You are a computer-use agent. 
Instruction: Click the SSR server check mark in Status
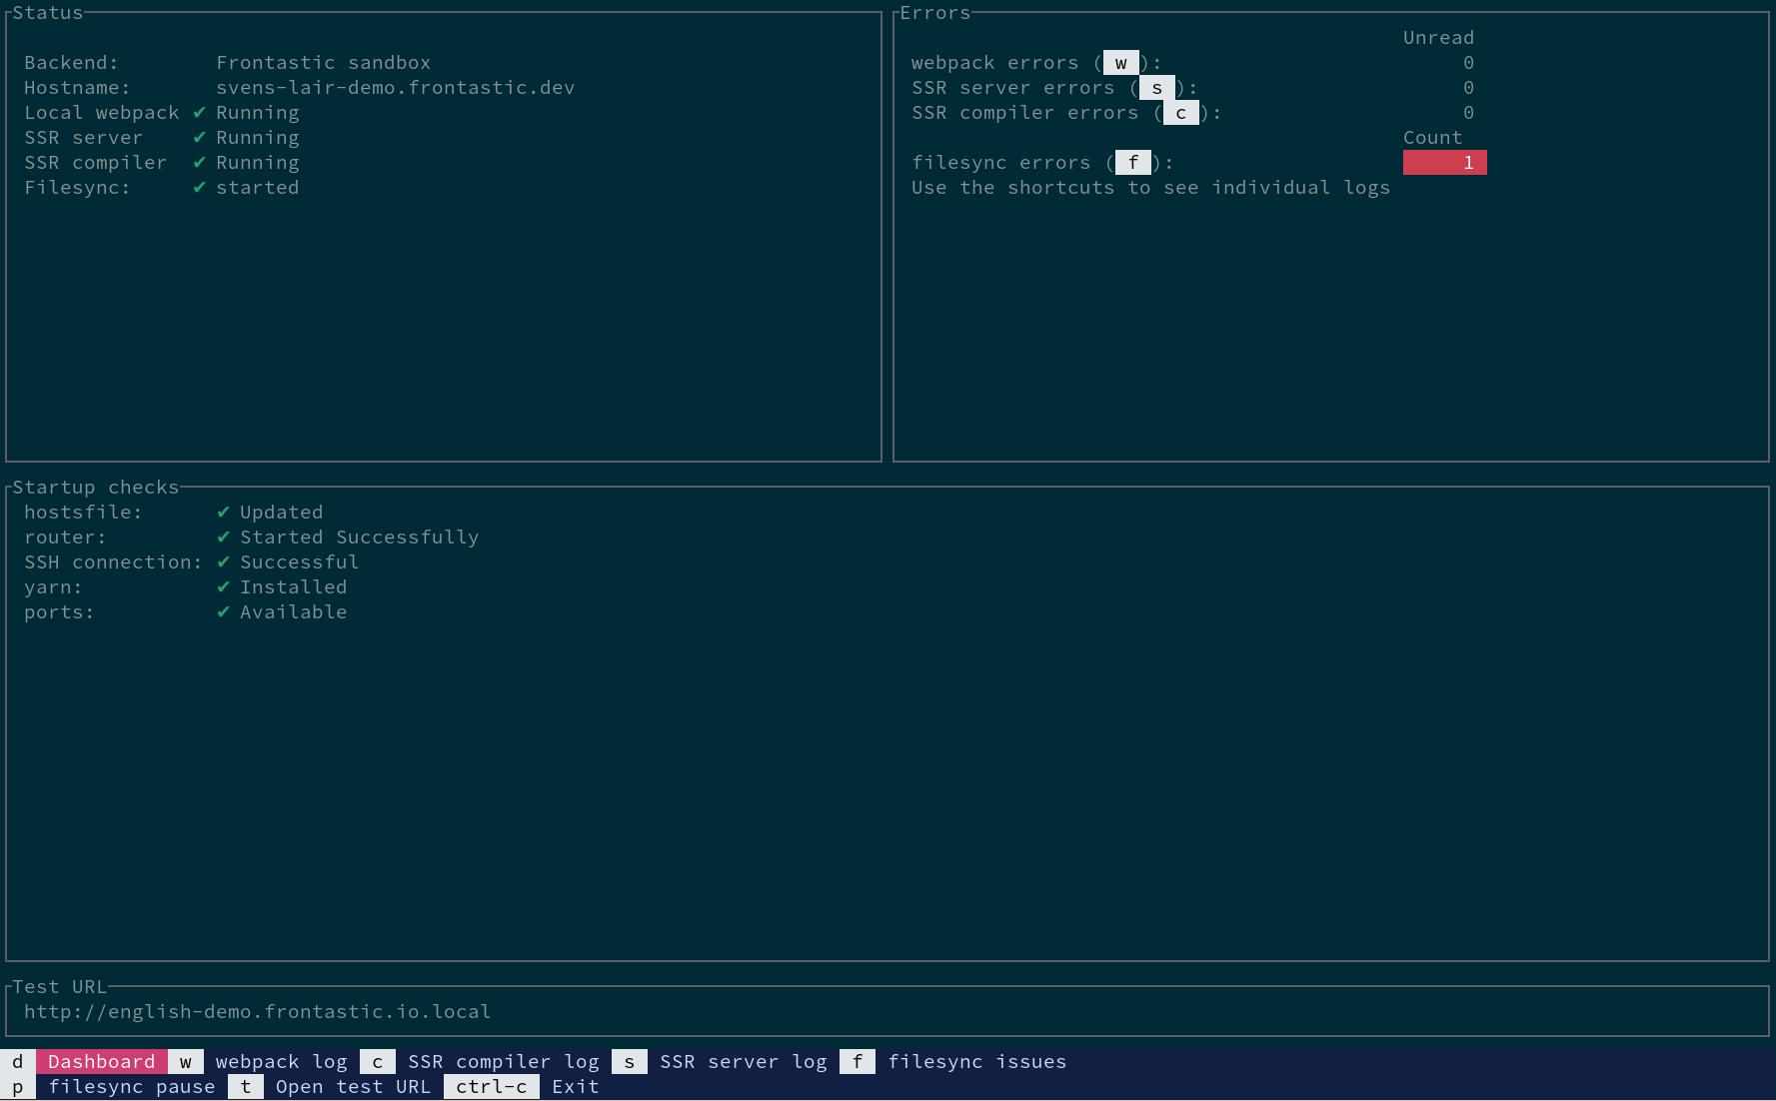coord(199,137)
